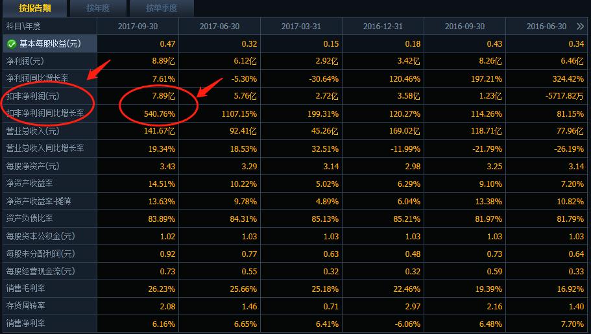Select the 营业总收入(元) row label
The image size is (591, 334).
click(33, 131)
